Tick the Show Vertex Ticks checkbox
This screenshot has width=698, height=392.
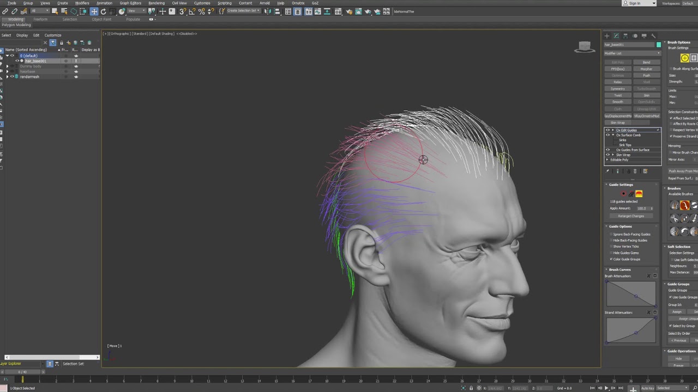pos(611,247)
